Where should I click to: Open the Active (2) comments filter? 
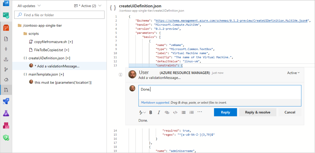tap(88, 6)
